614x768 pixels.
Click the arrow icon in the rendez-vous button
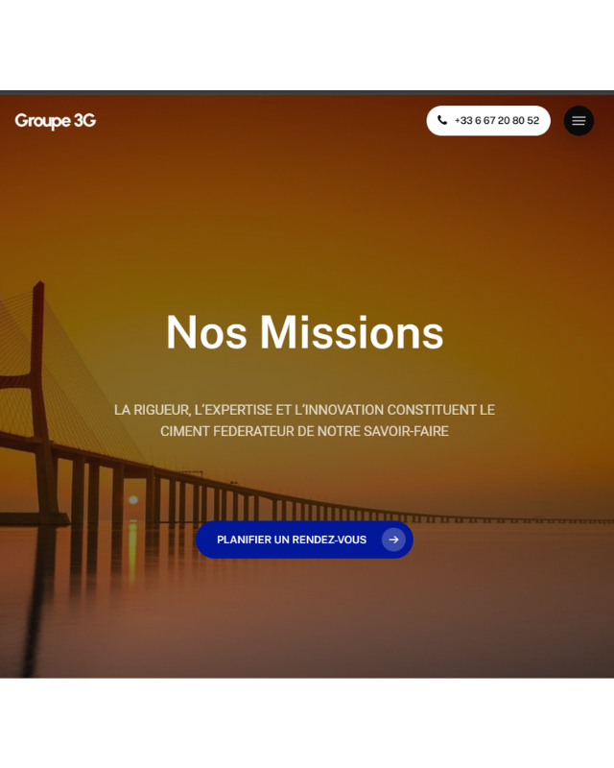point(393,540)
